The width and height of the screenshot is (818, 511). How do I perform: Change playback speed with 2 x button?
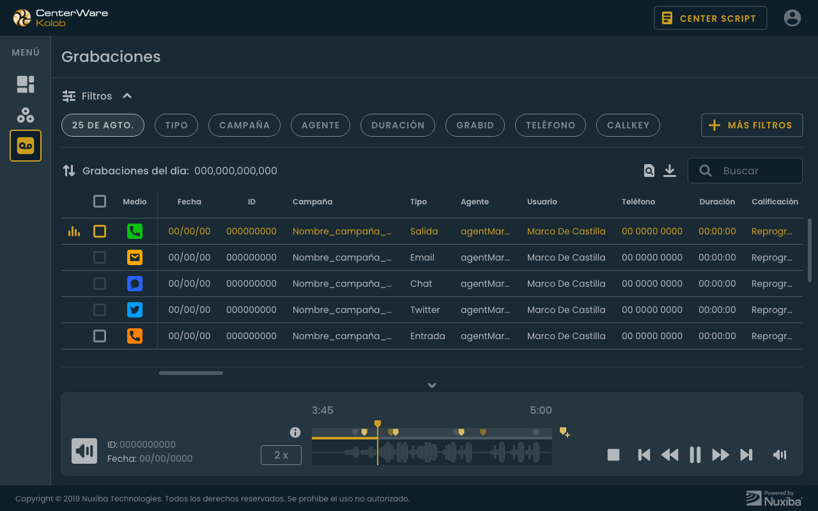click(281, 455)
